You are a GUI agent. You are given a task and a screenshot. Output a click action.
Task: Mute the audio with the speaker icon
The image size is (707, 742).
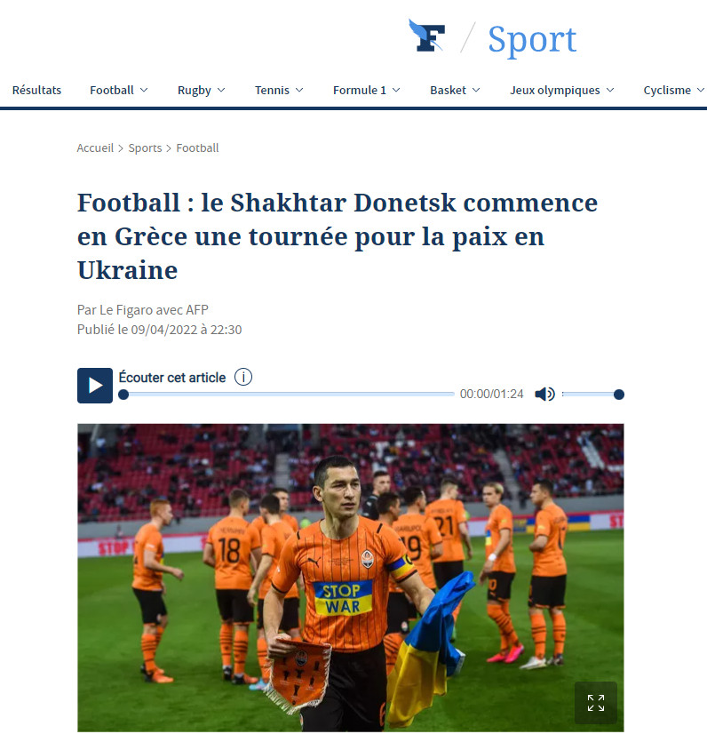click(544, 395)
